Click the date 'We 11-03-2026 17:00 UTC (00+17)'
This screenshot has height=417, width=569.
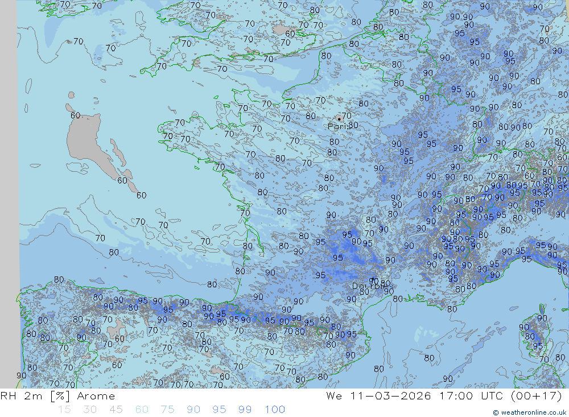coord(444,395)
